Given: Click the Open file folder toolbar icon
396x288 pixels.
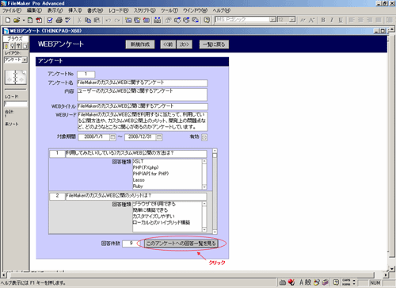Looking at the screenshot, I should click(17, 20).
